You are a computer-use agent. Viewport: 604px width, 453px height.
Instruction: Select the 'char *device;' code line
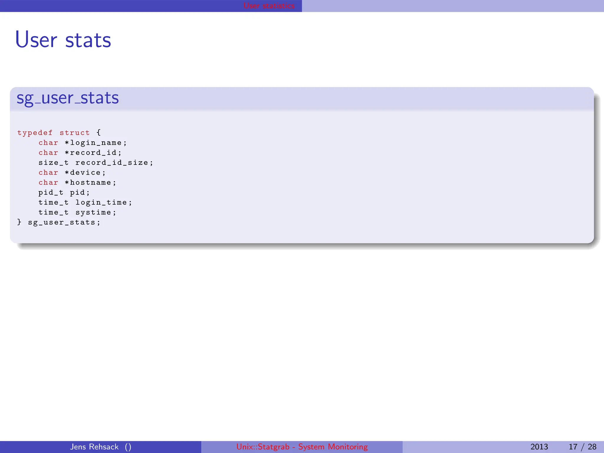72,173
